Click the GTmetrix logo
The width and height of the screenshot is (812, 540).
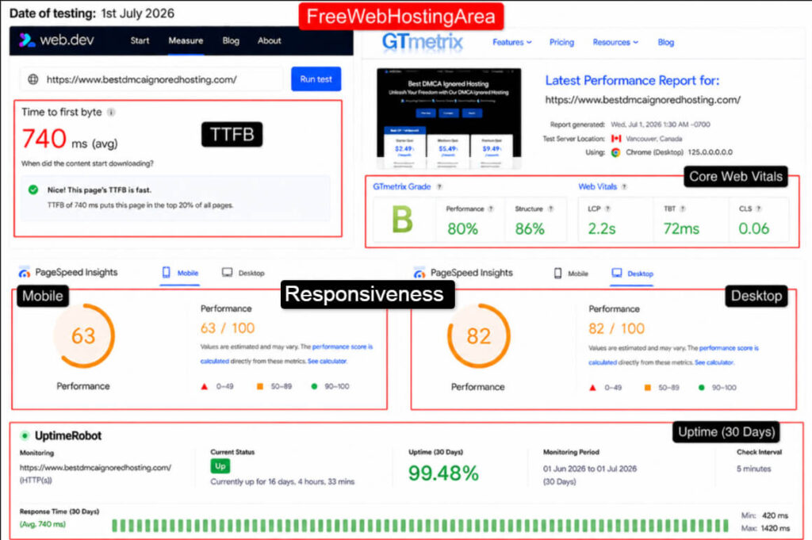pos(422,41)
